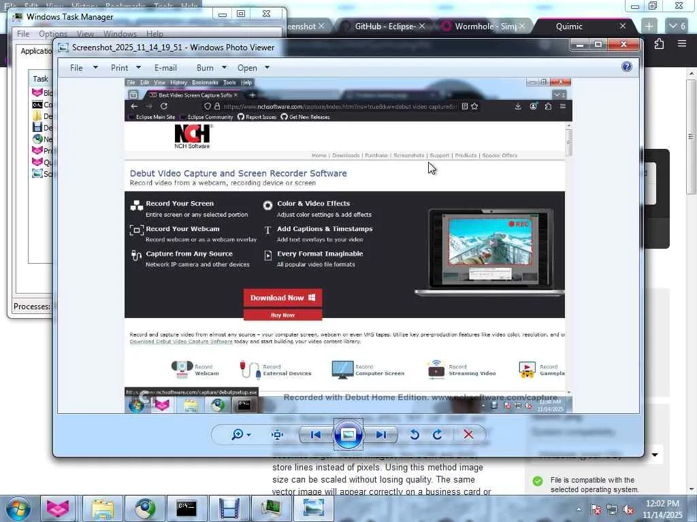
Task: Click the Windows Start button
Action: pos(18,508)
